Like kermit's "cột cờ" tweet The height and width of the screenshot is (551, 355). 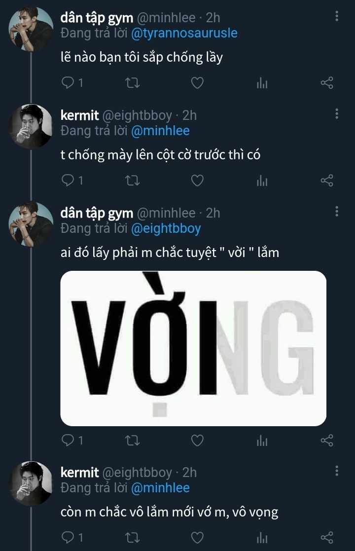pos(197,181)
